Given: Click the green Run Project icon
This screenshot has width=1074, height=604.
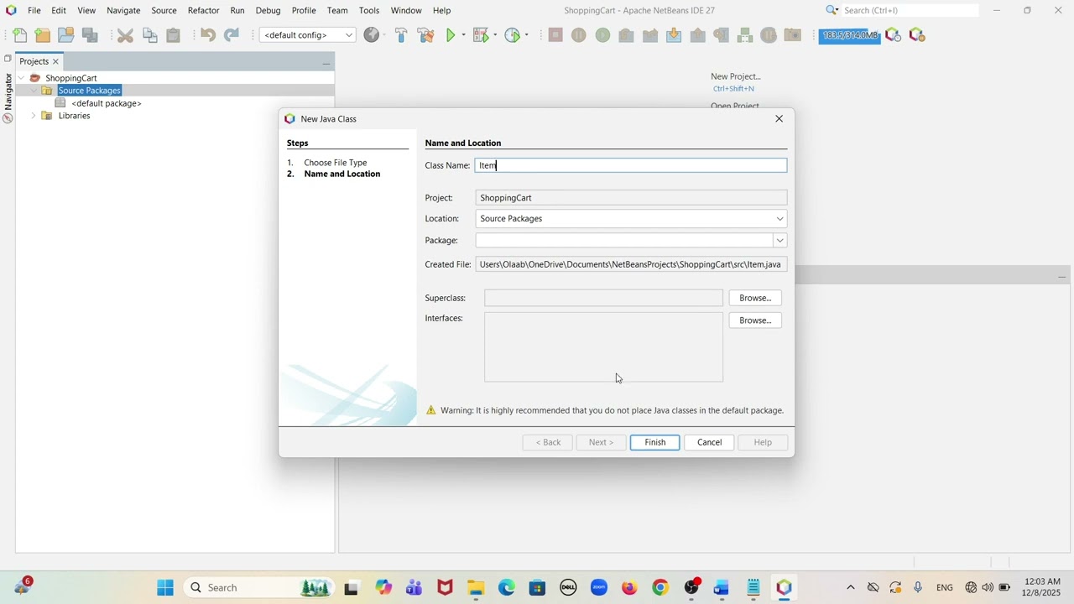Looking at the screenshot, I should (x=451, y=35).
